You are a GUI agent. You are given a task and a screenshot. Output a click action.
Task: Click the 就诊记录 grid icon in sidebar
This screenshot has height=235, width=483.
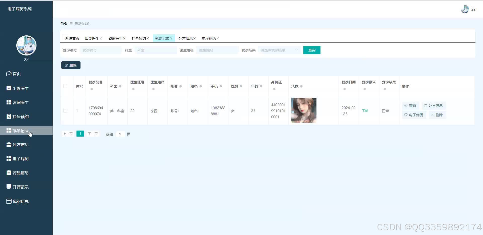point(9,130)
